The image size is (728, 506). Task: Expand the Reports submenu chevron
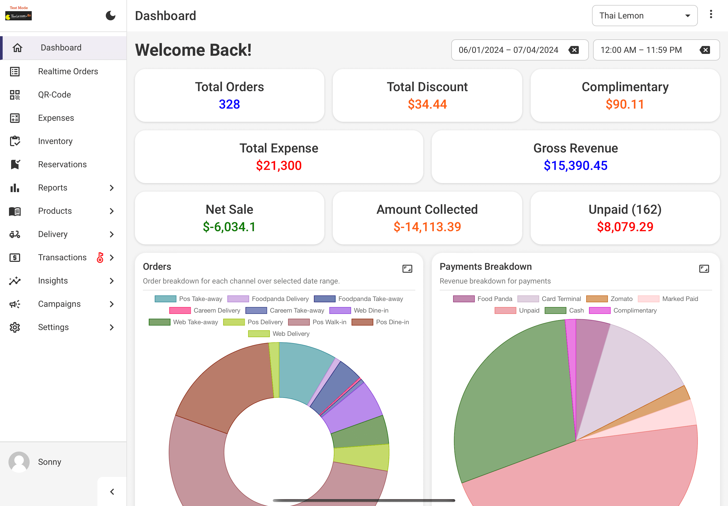click(x=112, y=188)
